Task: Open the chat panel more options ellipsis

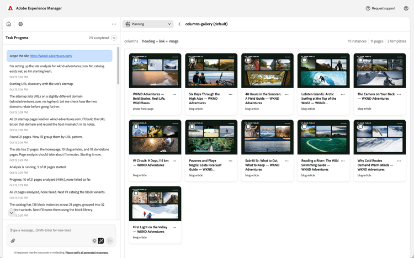Action: click(x=114, y=24)
